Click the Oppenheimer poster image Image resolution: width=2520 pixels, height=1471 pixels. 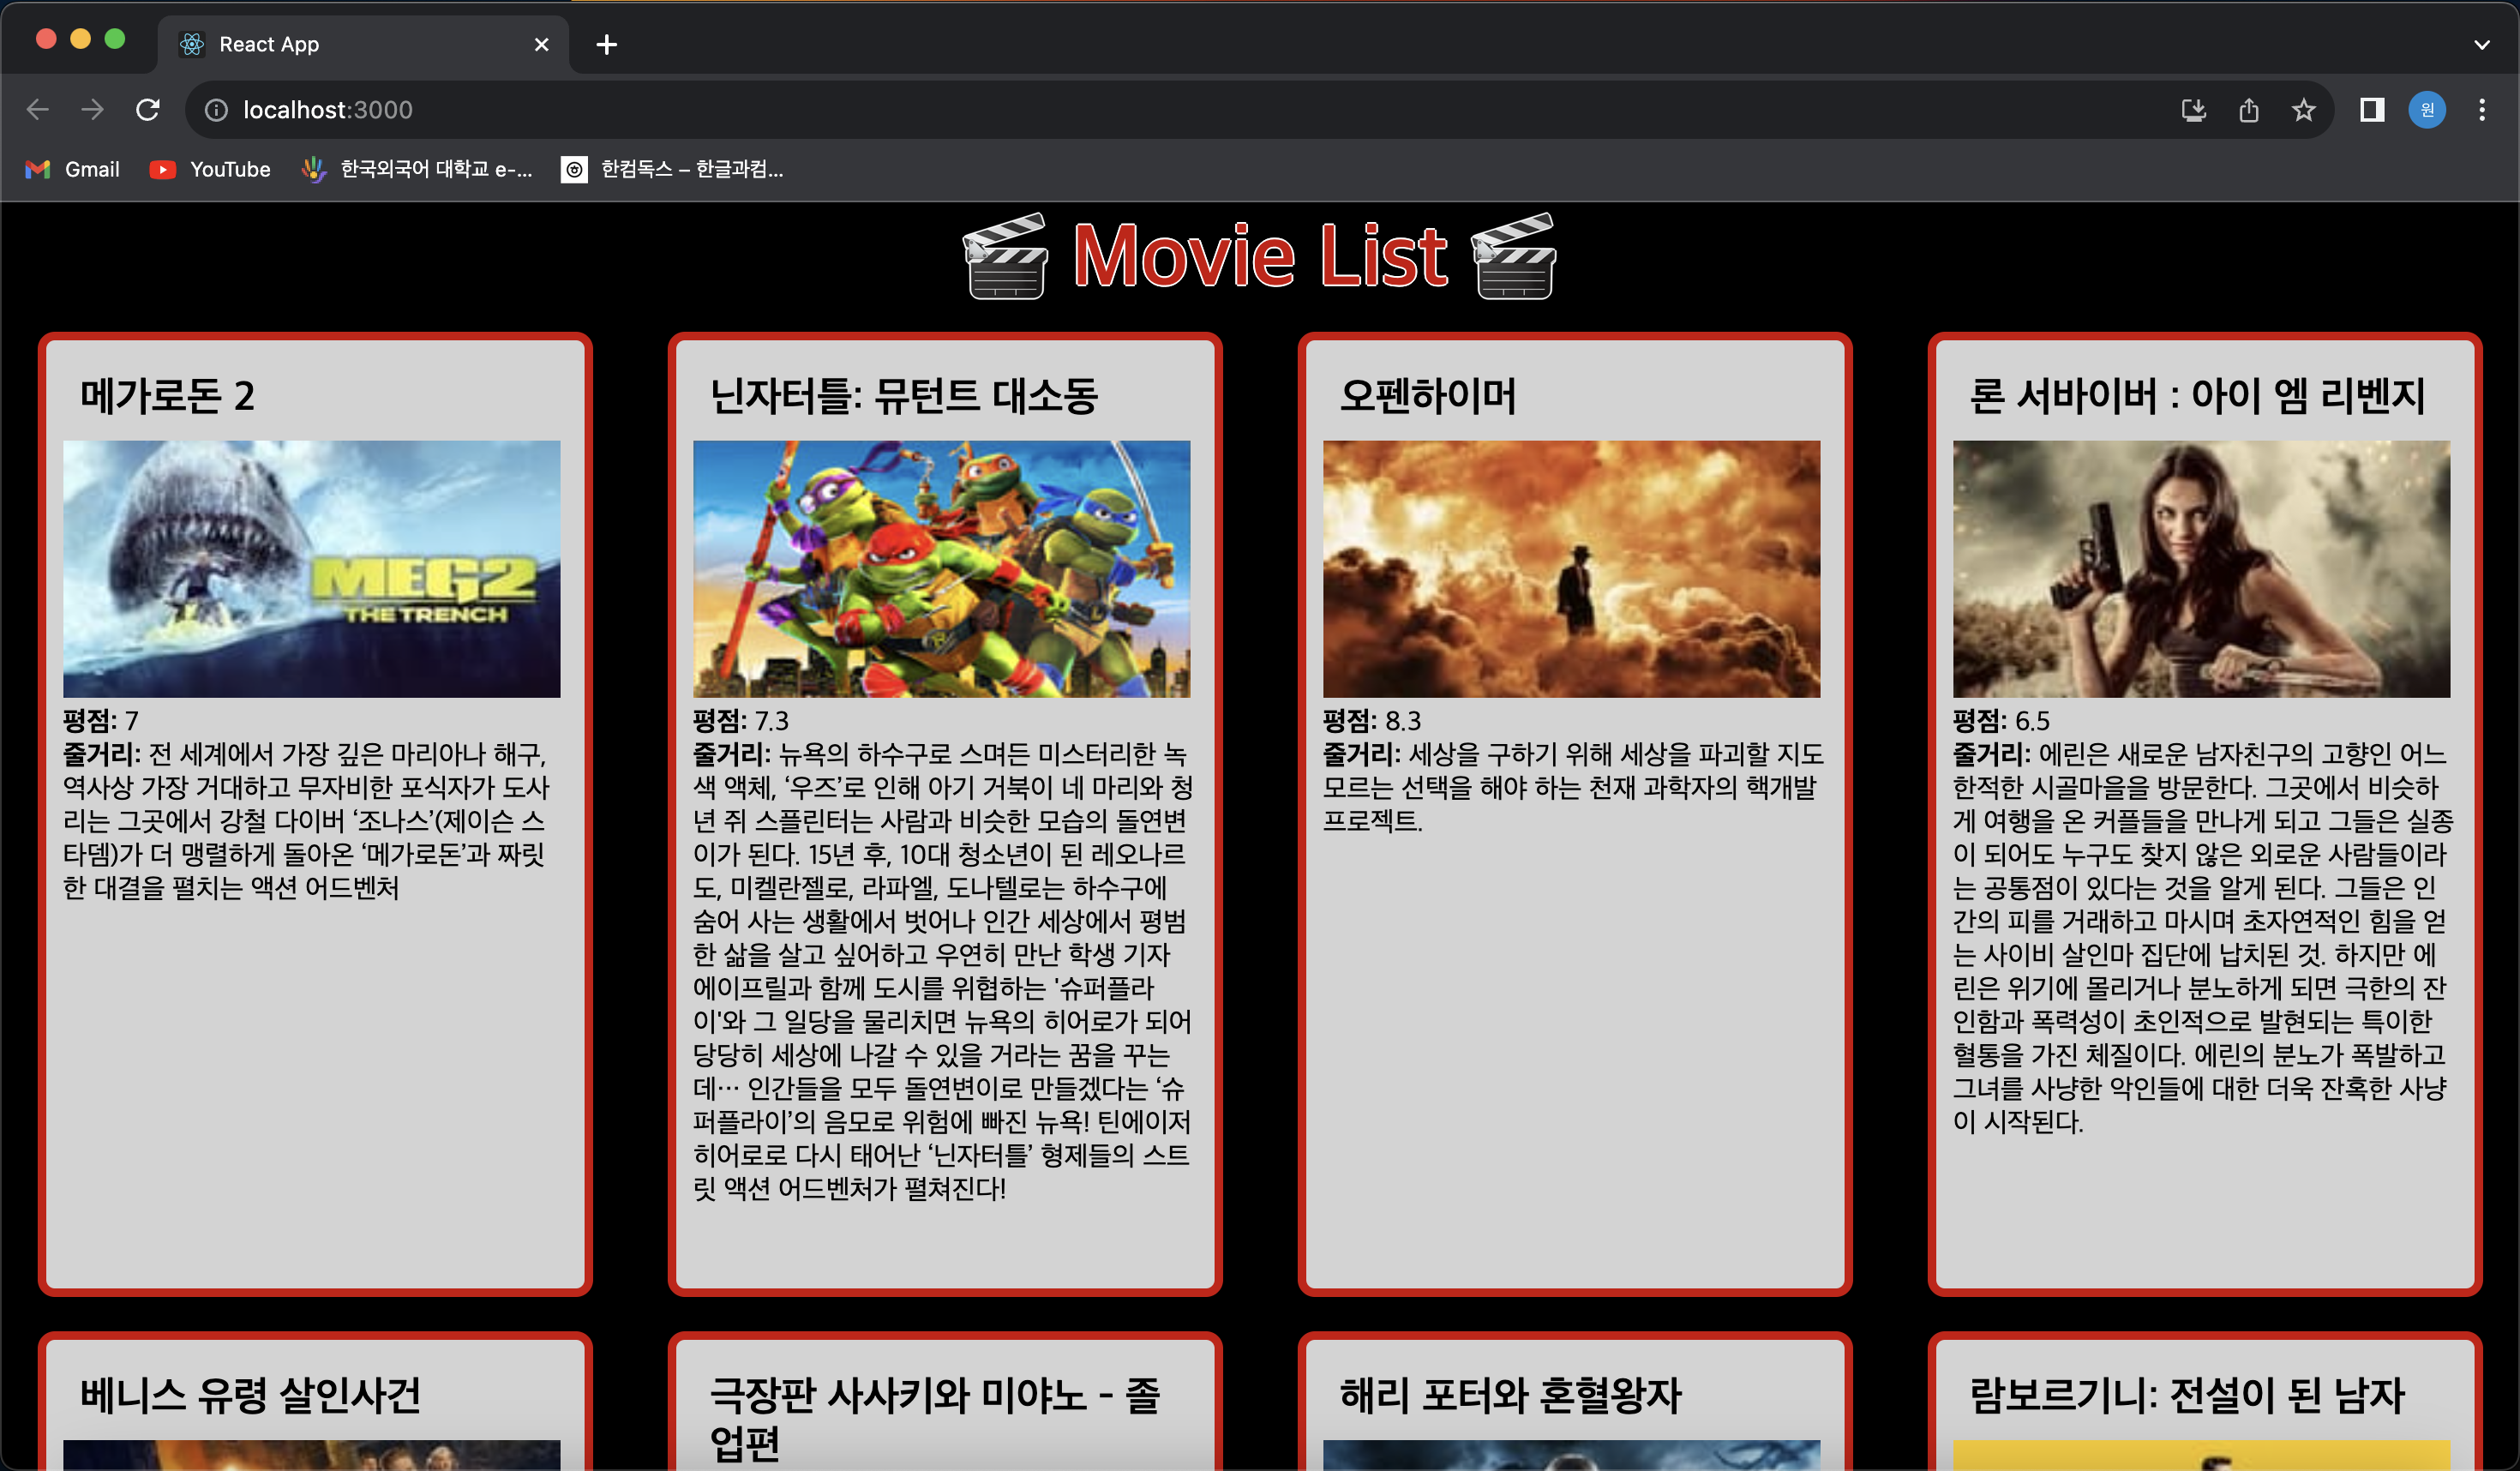click(1572, 569)
